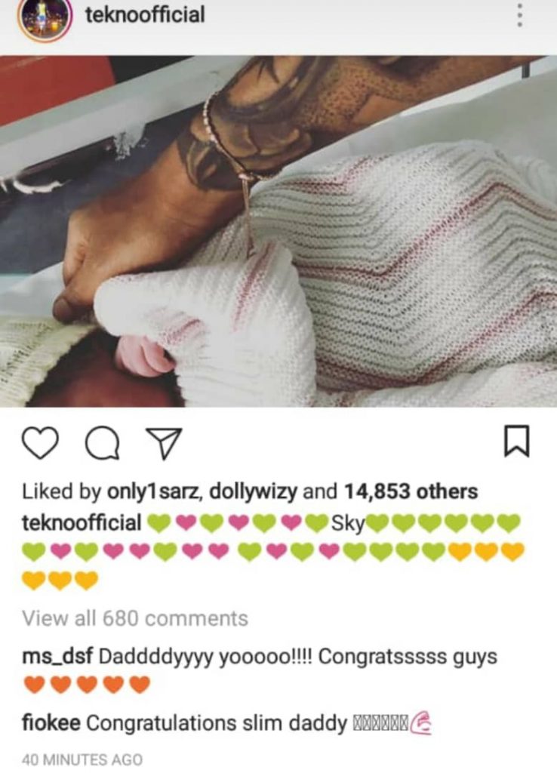The height and width of the screenshot is (773, 557).
Task: Tap the 40 MINUTES AGO timestamp
Action: click(x=82, y=759)
